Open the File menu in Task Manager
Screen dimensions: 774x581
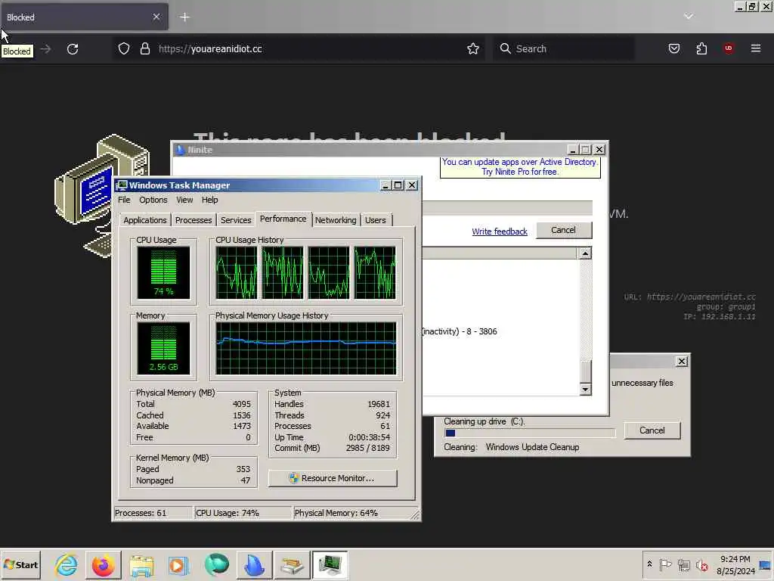124,200
